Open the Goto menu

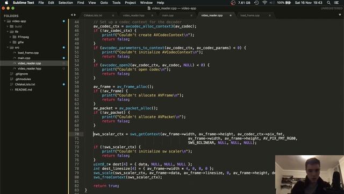[104, 3]
